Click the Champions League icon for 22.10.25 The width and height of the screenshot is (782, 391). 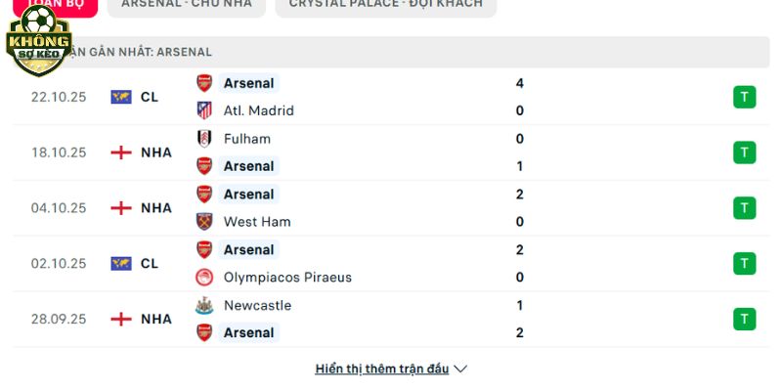coord(121,97)
